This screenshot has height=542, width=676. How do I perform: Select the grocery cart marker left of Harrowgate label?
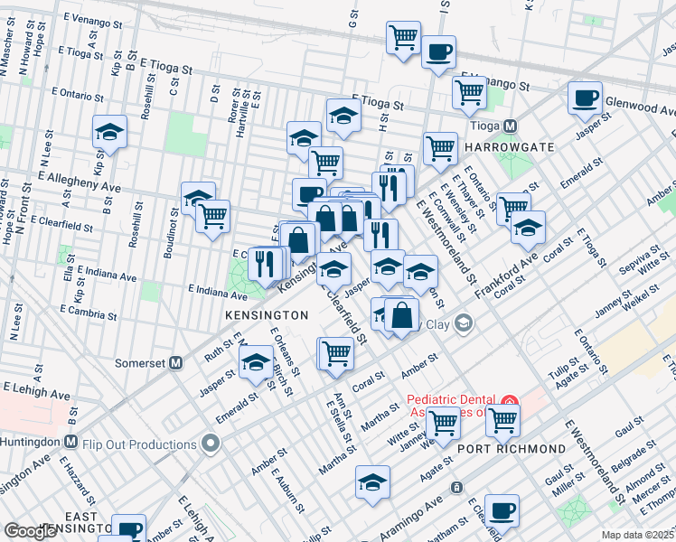(440, 147)
